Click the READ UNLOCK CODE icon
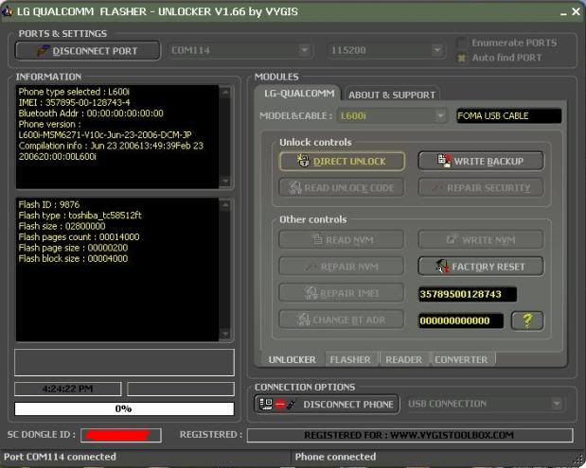Viewport: 586px width, 468px height. click(x=295, y=188)
